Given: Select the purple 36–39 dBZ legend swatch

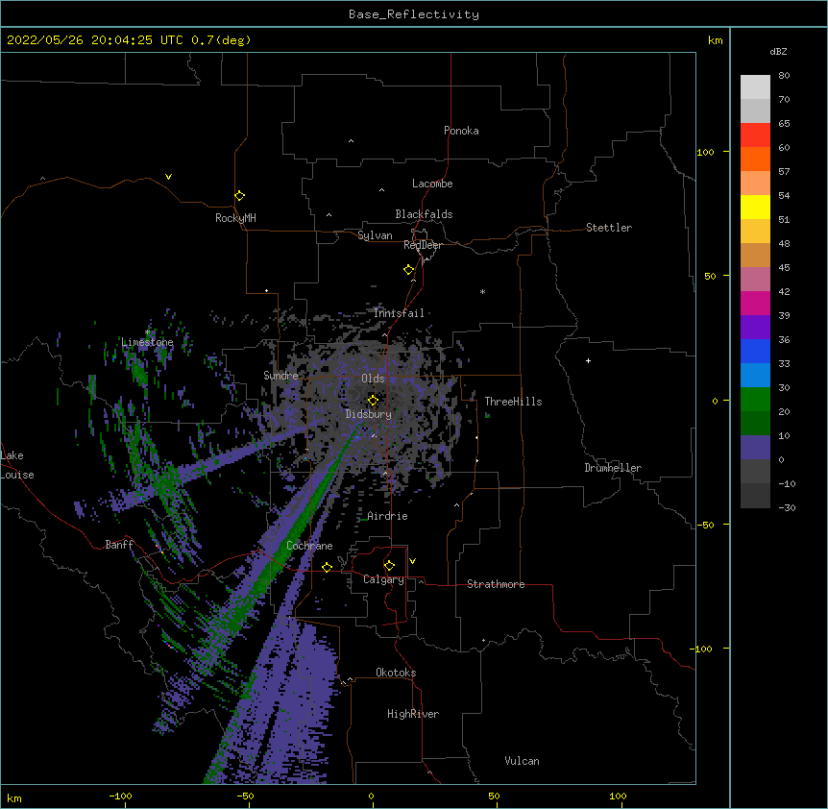Looking at the screenshot, I should click(x=755, y=328).
